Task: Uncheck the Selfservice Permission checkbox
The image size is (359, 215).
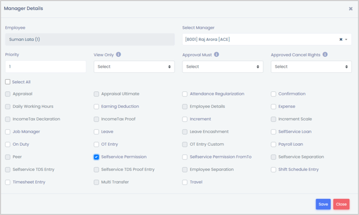Action: coord(97,157)
